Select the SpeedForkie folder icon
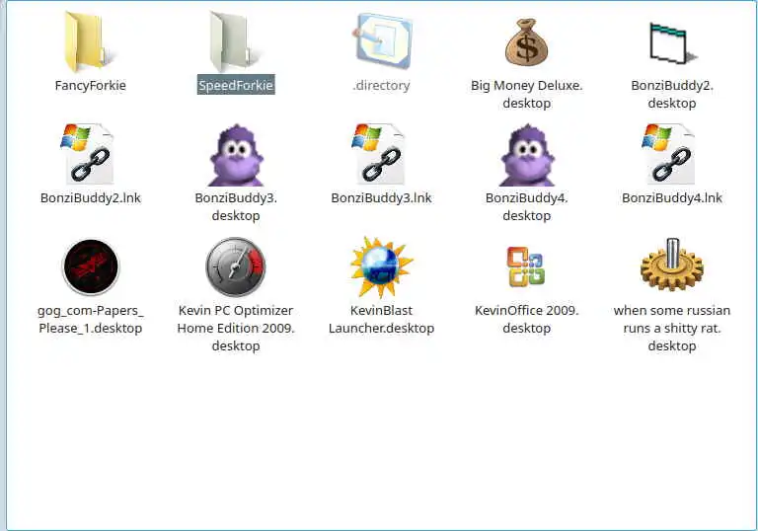758x531 pixels. point(236,42)
